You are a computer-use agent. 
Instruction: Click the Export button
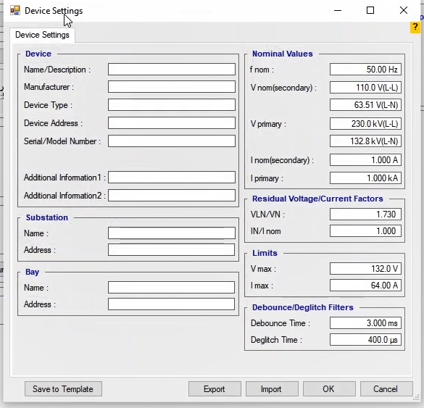[215, 389]
